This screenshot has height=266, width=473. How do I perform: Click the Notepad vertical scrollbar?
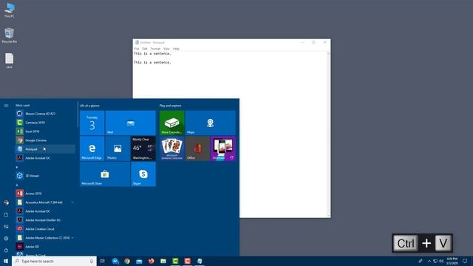(x=328, y=134)
